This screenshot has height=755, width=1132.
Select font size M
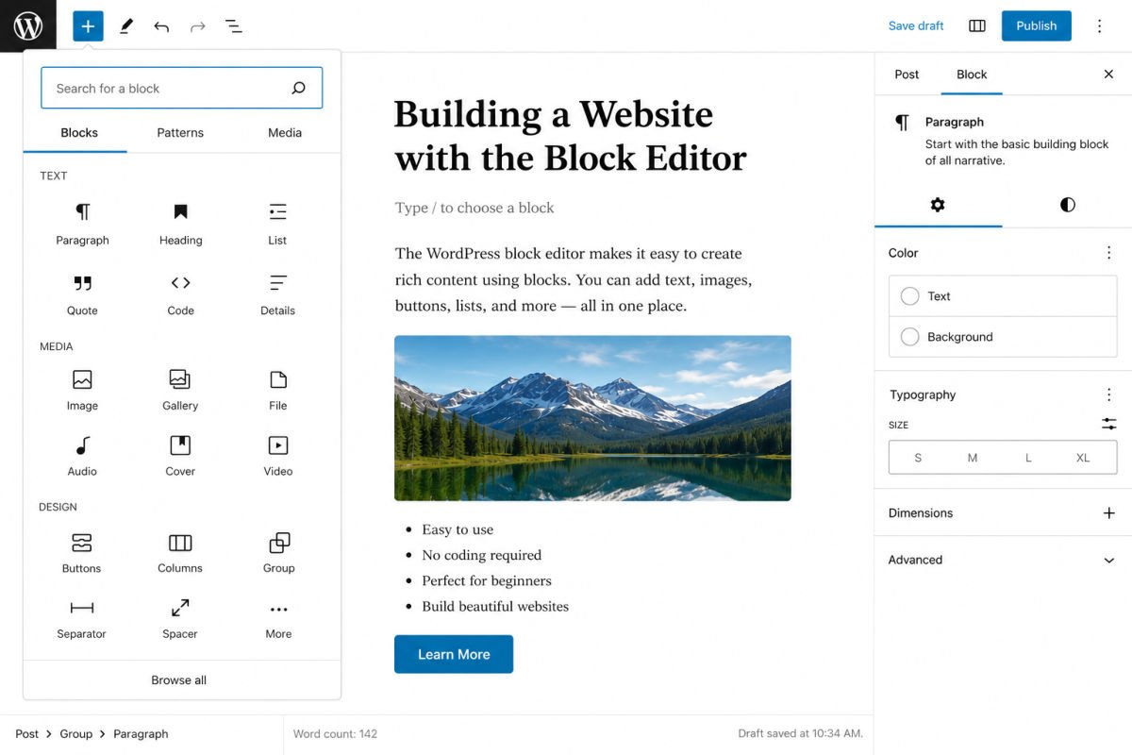pyautogui.click(x=973, y=458)
